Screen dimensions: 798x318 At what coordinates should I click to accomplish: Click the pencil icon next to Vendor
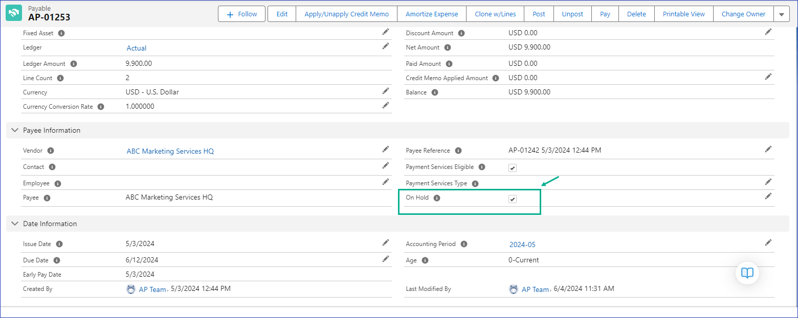tap(385, 149)
